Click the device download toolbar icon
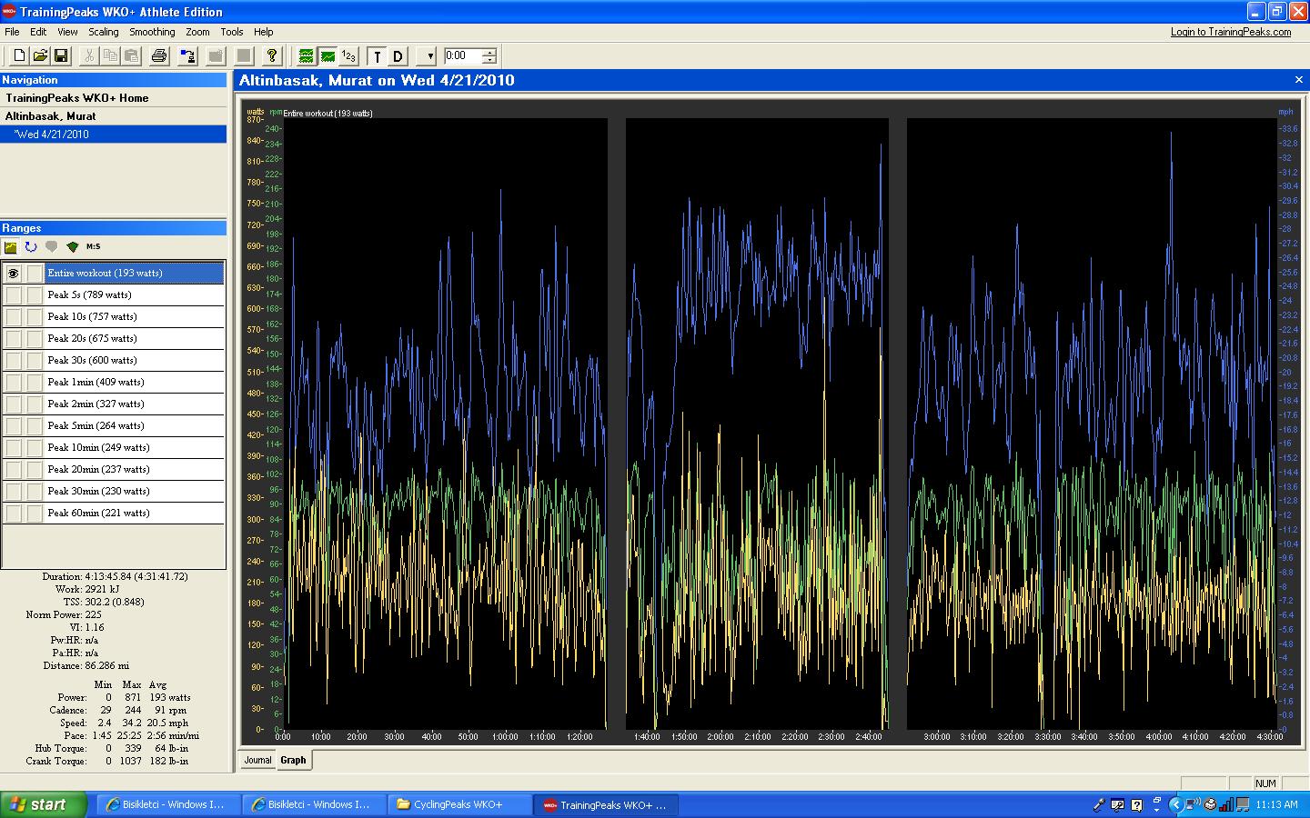 187,56
